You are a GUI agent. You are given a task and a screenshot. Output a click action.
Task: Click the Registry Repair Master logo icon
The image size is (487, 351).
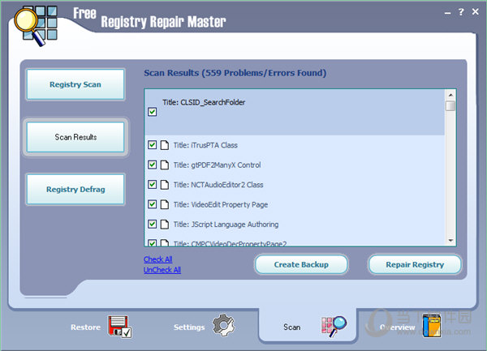pos(36,27)
